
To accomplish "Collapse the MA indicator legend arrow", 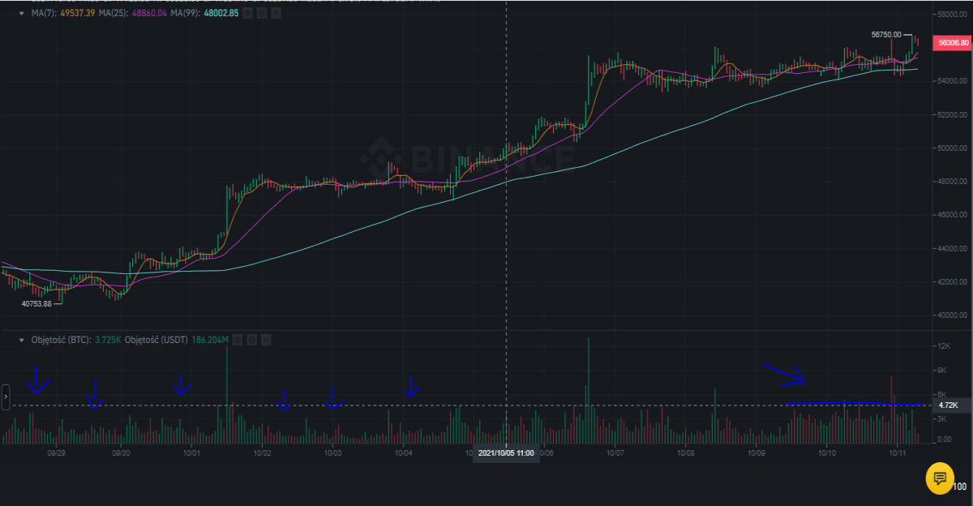I will pyautogui.click(x=21, y=13).
